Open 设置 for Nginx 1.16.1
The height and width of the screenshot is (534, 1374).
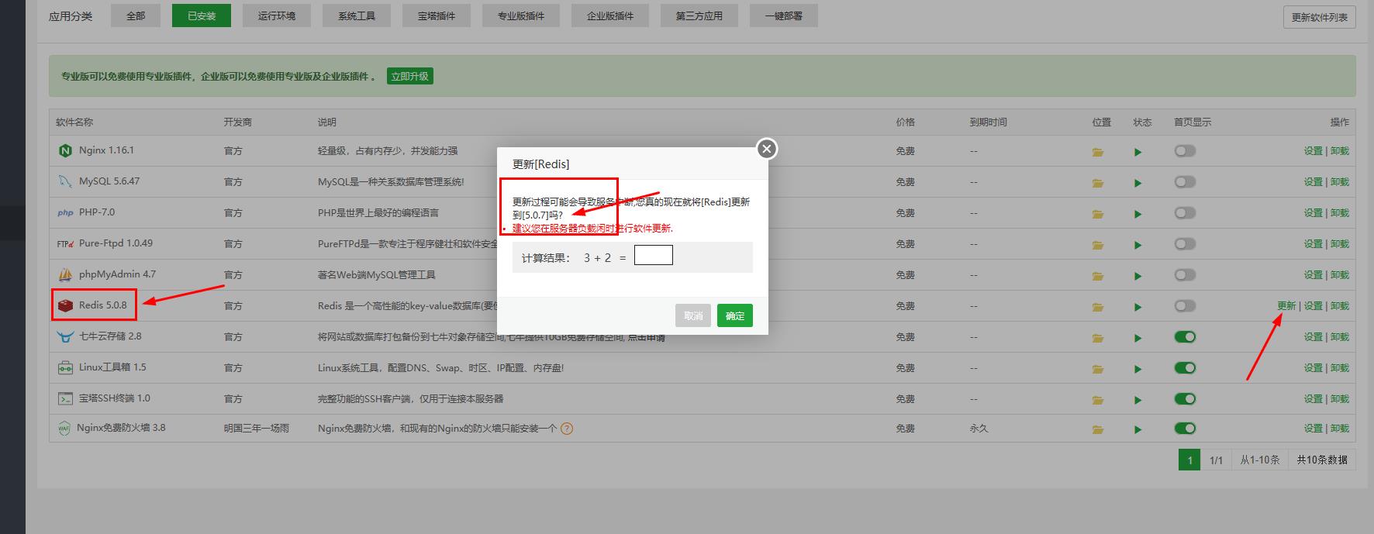point(1313,150)
